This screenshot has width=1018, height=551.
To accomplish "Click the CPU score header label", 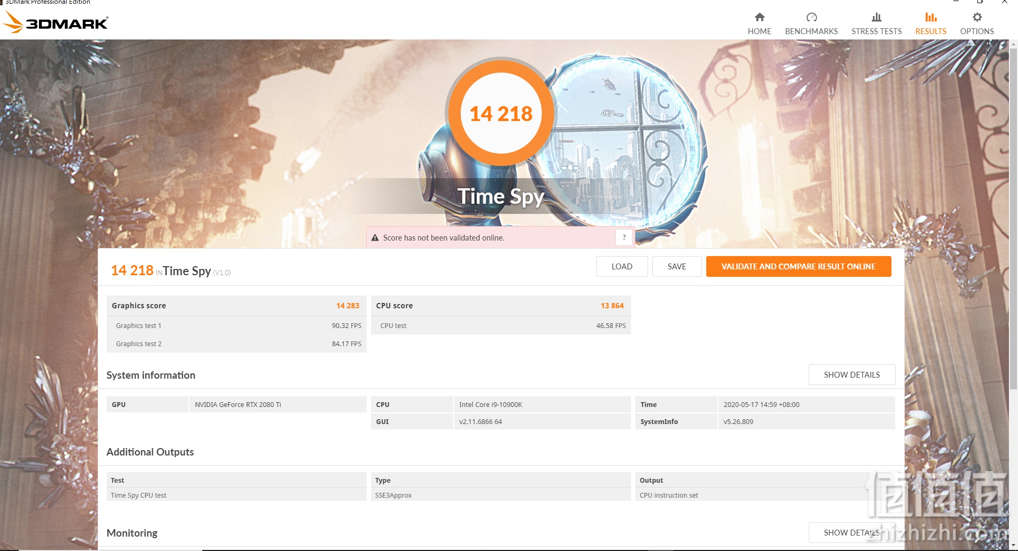I will [x=394, y=306].
